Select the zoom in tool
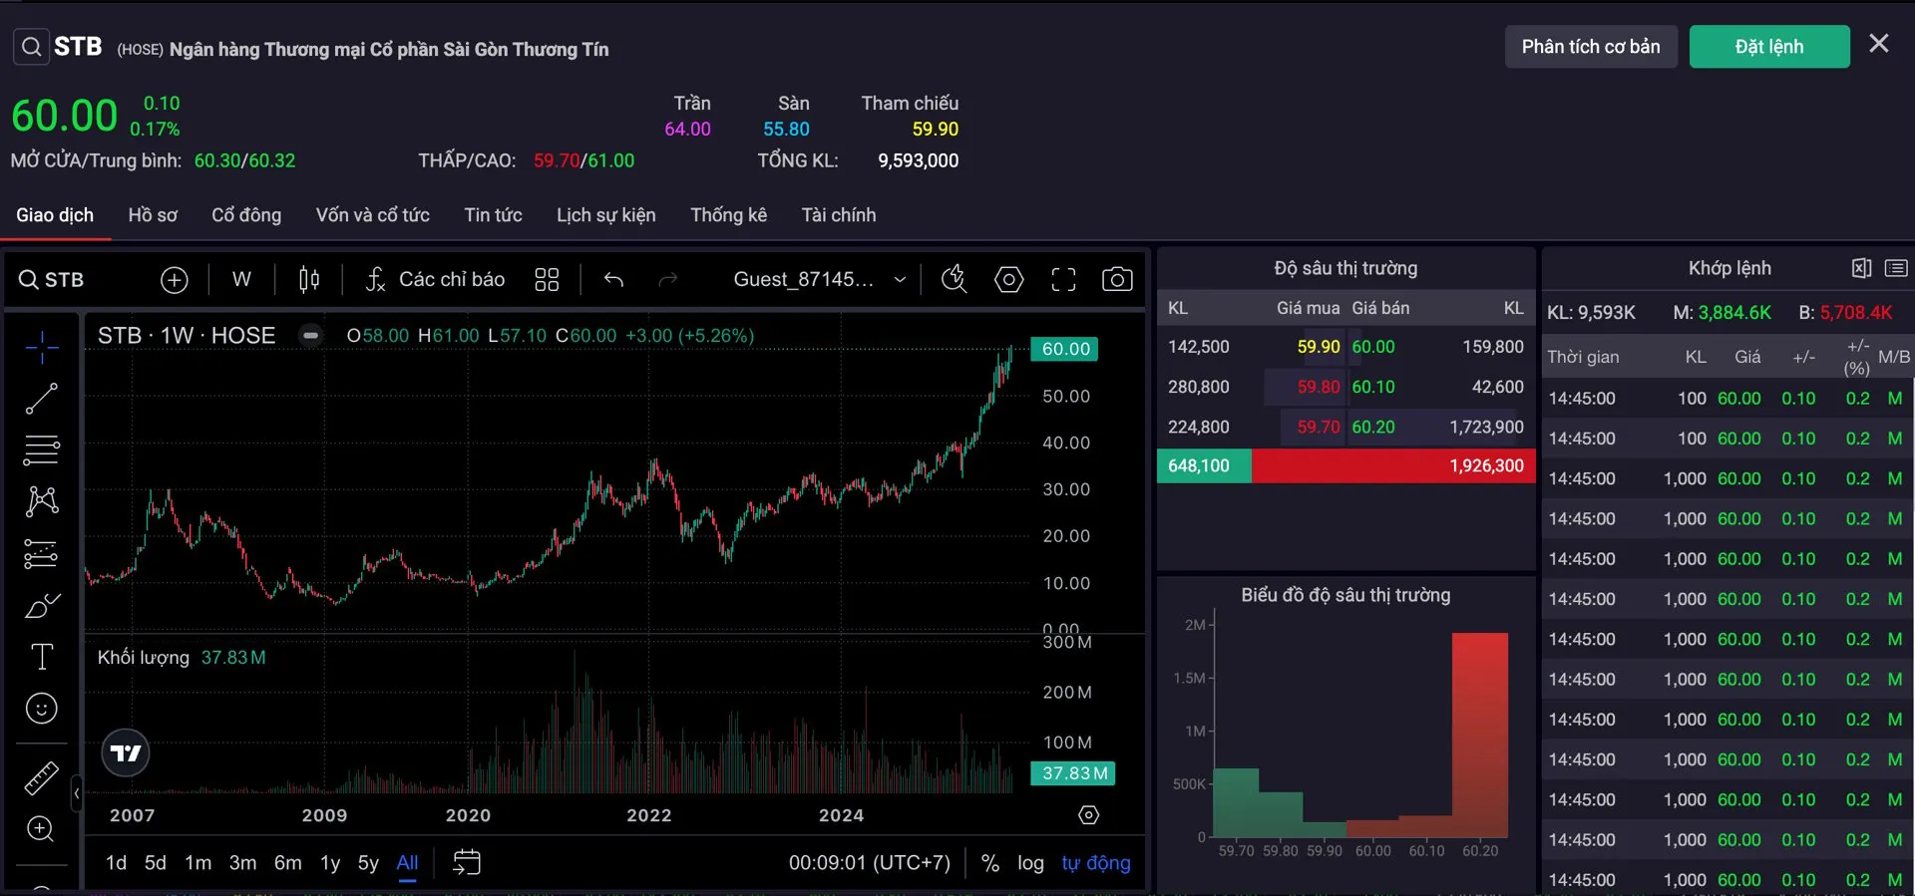The width and height of the screenshot is (1915, 896). [x=41, y=829]
